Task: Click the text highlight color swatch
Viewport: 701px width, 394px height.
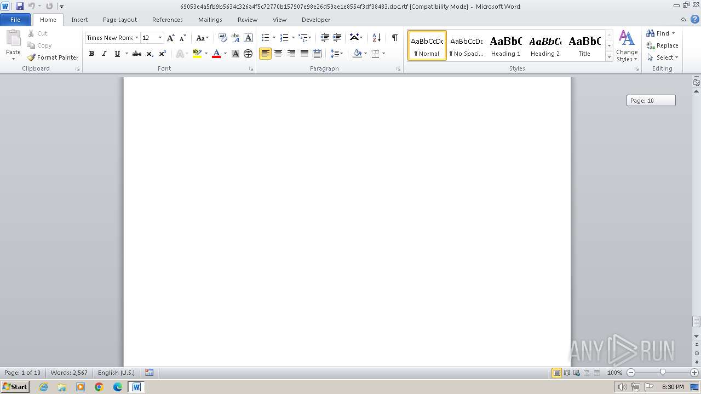Action: (197, 54)
